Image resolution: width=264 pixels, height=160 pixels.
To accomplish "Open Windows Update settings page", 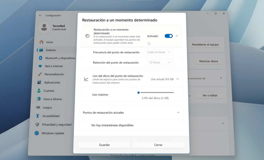I will click(x=53, y=133).
